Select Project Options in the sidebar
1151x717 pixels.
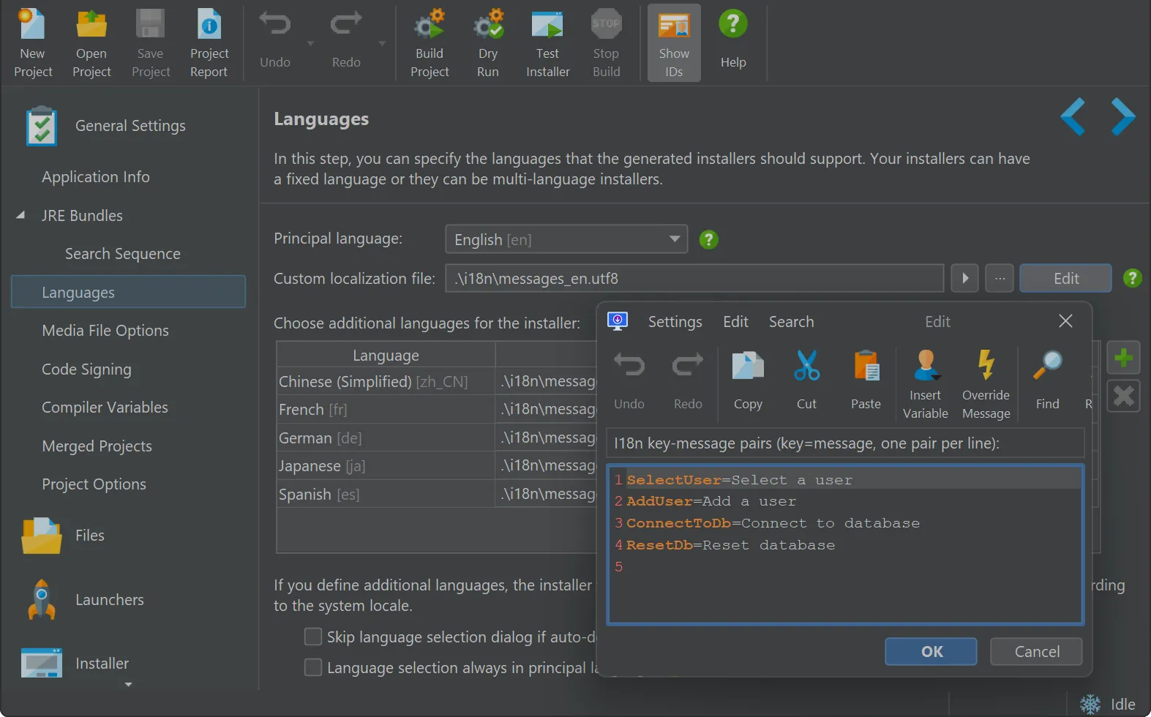(94, 484)
